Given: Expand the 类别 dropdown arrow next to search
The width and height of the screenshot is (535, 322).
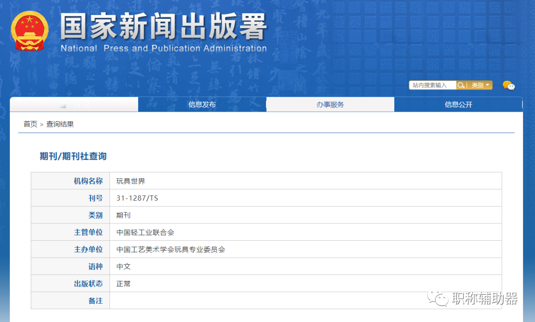Looking at the screenshot, I should click(x=487, y=85).
